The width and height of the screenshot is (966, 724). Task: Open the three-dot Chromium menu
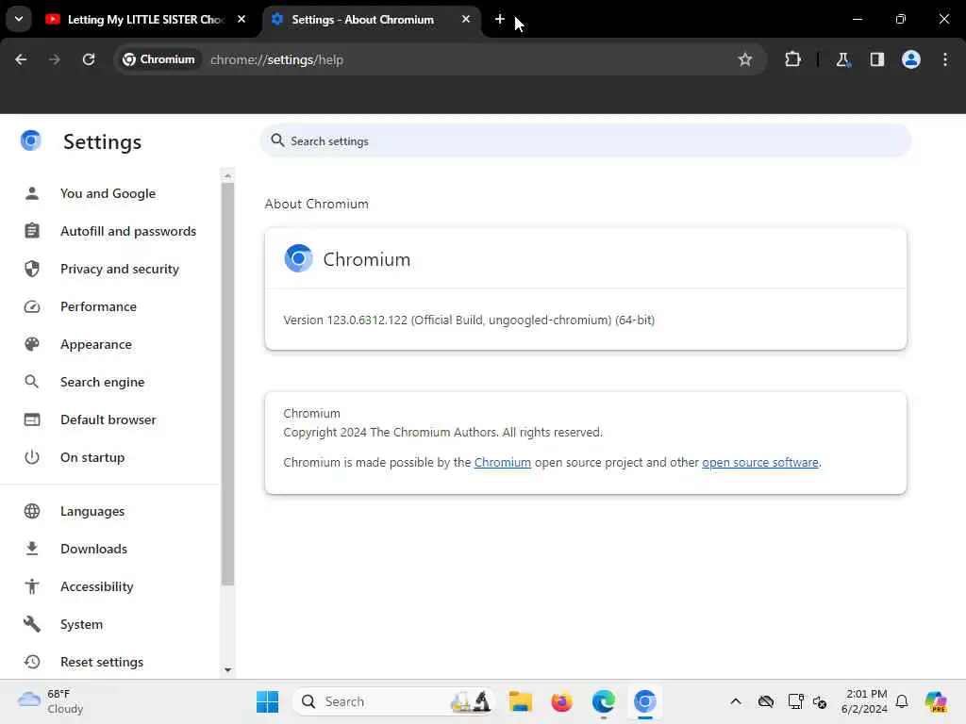945,59
